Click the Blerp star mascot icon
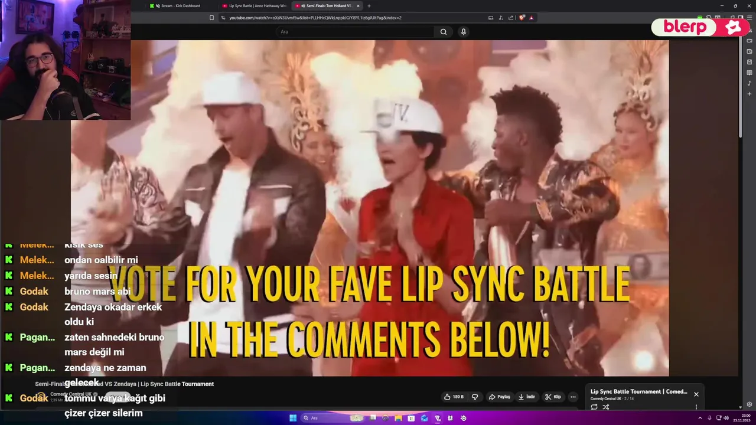The height and width of the screenshot is (425, 756). tap(733, 27)
